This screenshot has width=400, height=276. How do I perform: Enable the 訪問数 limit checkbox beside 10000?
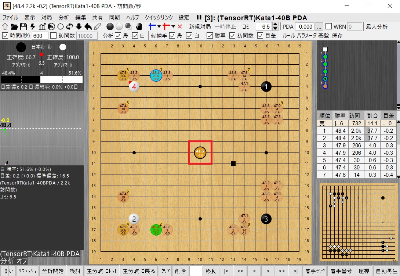click(53, 36)
